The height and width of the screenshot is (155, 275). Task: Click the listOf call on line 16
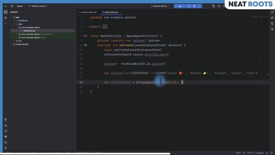pos(160,73)
